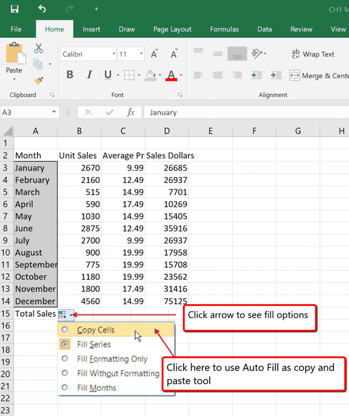Image resolution: width=349 pixels, height=416 pixels.
Task: Select the Copy Cells radio option
Action: pyautogui.click(x=65, y=329)
